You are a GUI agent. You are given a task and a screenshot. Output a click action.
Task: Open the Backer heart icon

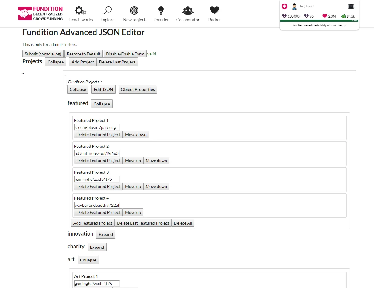[x=214, y=10]
